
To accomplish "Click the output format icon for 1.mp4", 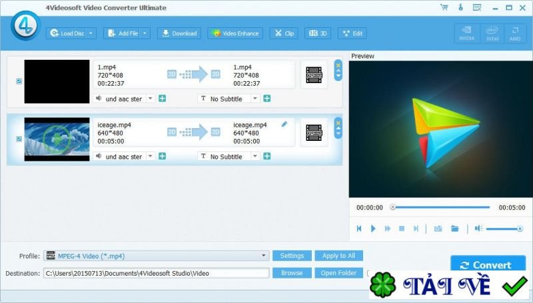I will click(314, 75).
